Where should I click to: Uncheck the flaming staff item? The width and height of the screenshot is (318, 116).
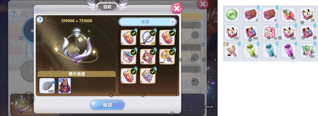coord(167,57)
